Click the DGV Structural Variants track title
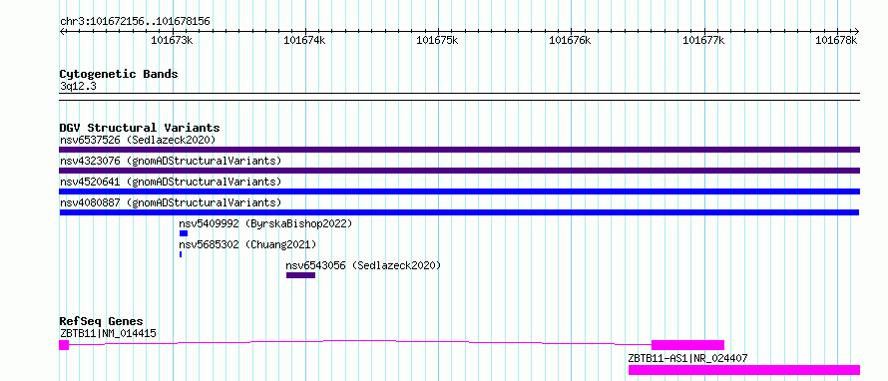888x381 pixels. 140,128
